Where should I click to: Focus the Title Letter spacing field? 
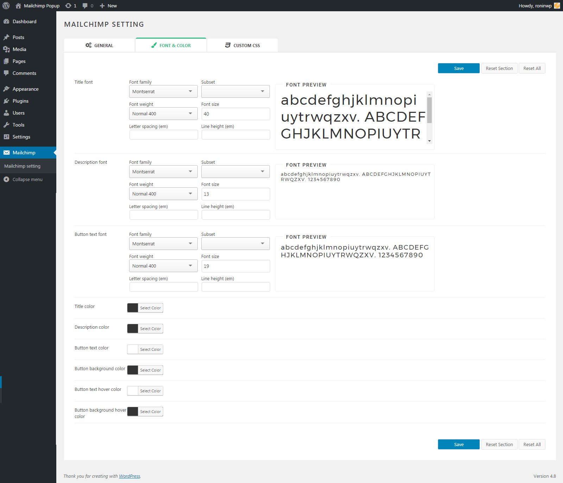tap(164, 135)
